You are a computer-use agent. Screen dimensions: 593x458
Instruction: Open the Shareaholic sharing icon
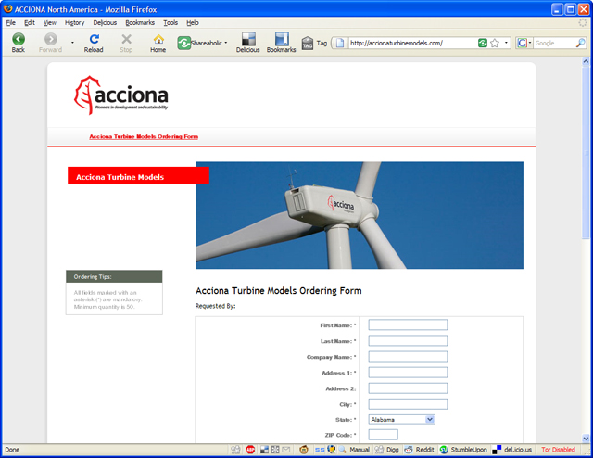[184, 43]
